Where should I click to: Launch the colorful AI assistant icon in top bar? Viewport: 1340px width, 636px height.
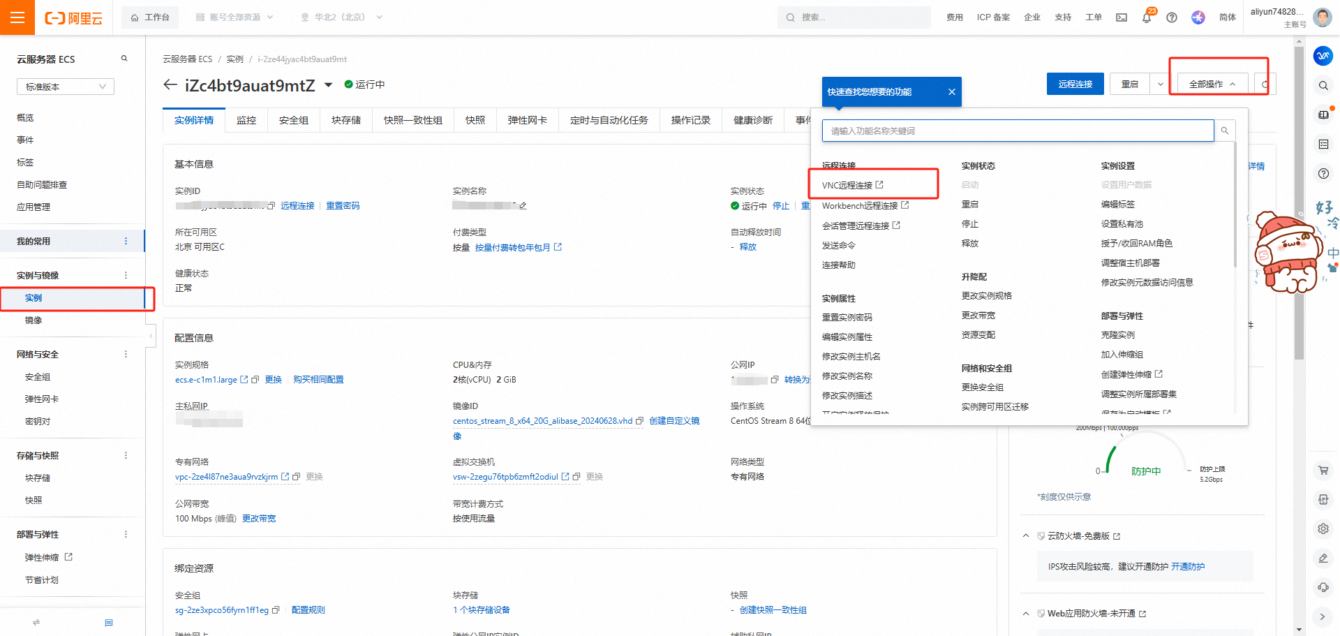point(1198,17)
